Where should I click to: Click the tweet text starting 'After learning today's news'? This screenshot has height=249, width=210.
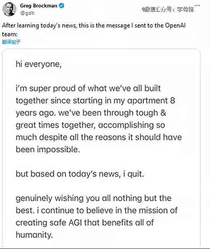click(93, 30)
